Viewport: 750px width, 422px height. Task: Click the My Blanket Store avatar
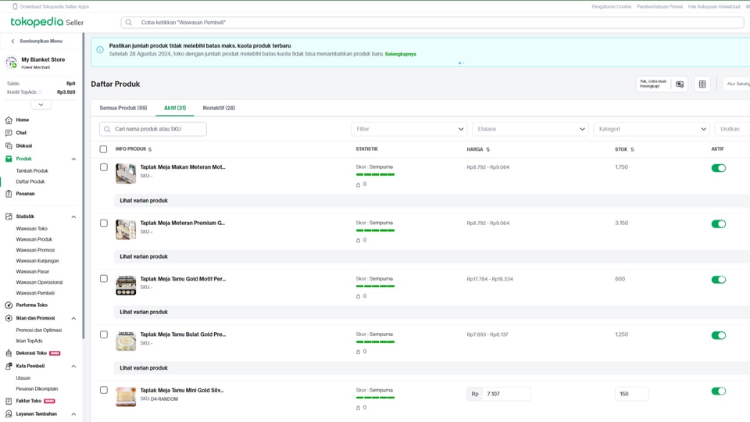click(11, 63)
